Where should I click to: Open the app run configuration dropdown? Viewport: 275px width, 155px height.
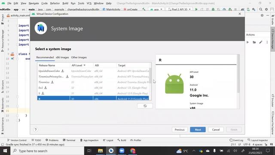pos(156,9)
